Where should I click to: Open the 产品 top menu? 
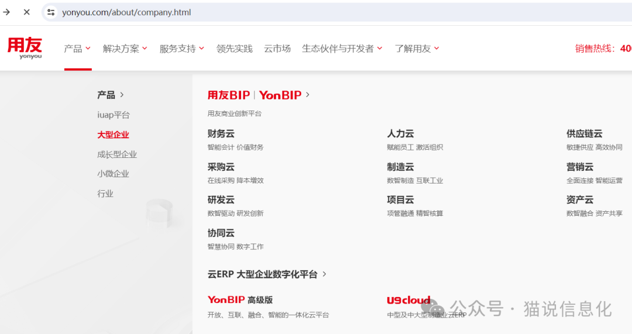(73, 49)
